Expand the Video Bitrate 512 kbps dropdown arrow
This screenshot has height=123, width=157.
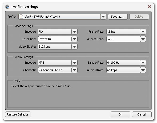(x=74, y=47)
